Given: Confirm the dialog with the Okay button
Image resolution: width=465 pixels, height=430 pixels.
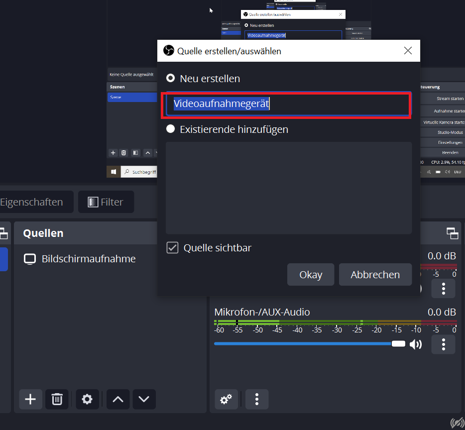Looking at the screenshot, I should click(x=311, y=275).
